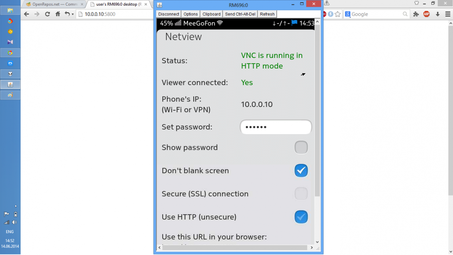Viewport: 453px width, 255px height.
Task: Enable the Show password checkbox
Action: (x=301, y=148)
